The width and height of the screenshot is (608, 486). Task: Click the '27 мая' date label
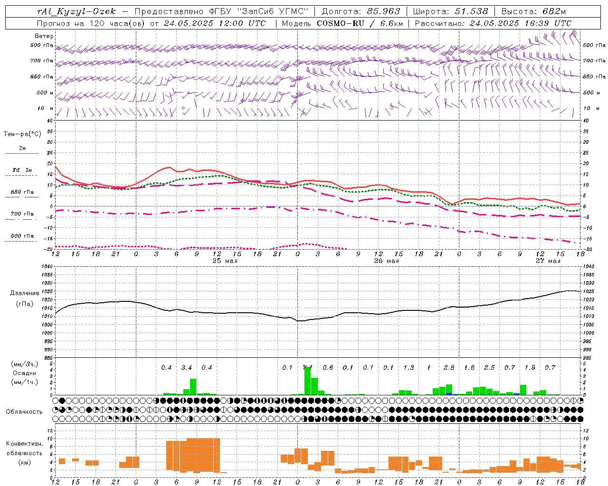548,261
